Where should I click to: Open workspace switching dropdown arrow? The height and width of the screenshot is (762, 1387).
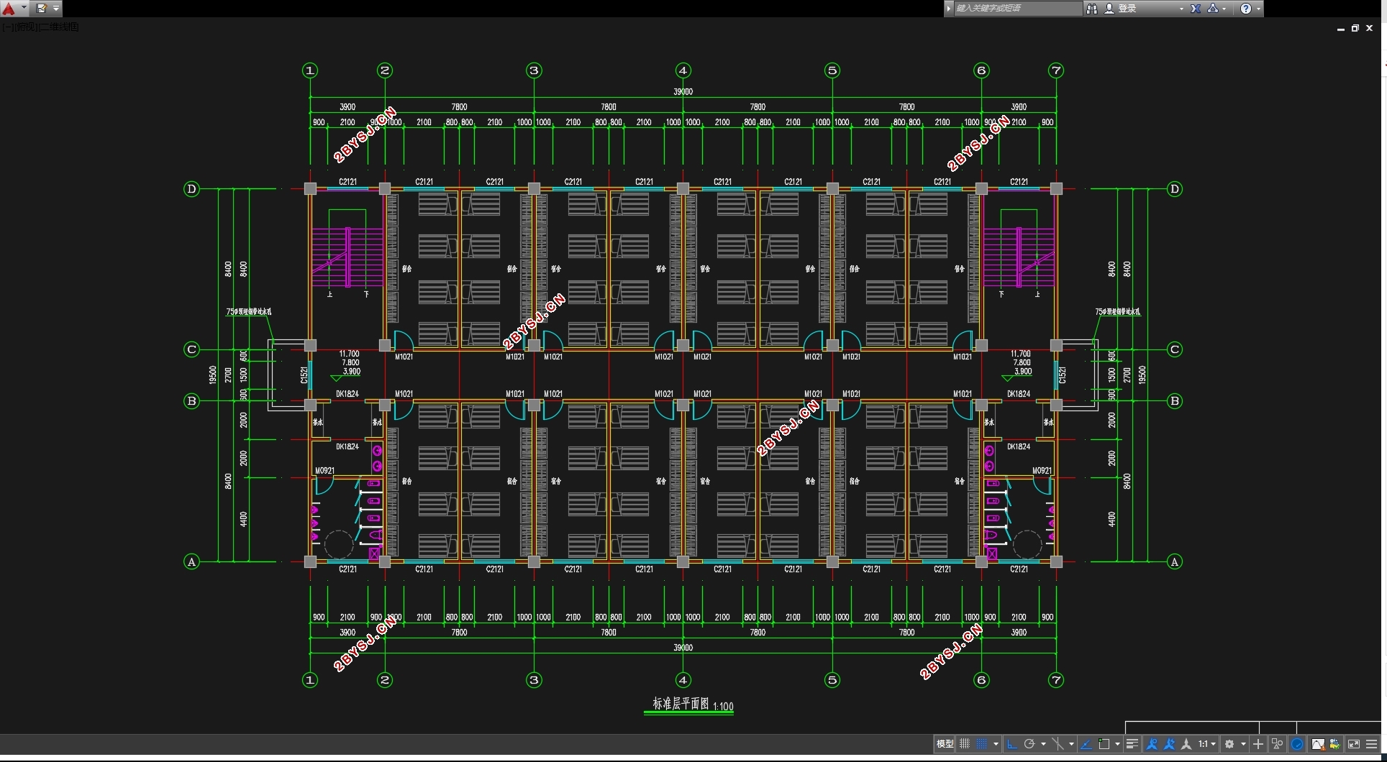point(1243,744)
